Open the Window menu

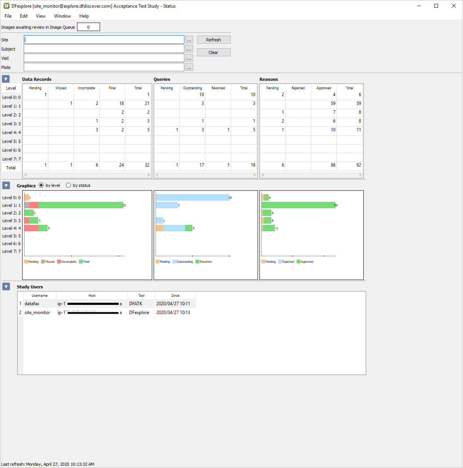(x=62, y=16)
